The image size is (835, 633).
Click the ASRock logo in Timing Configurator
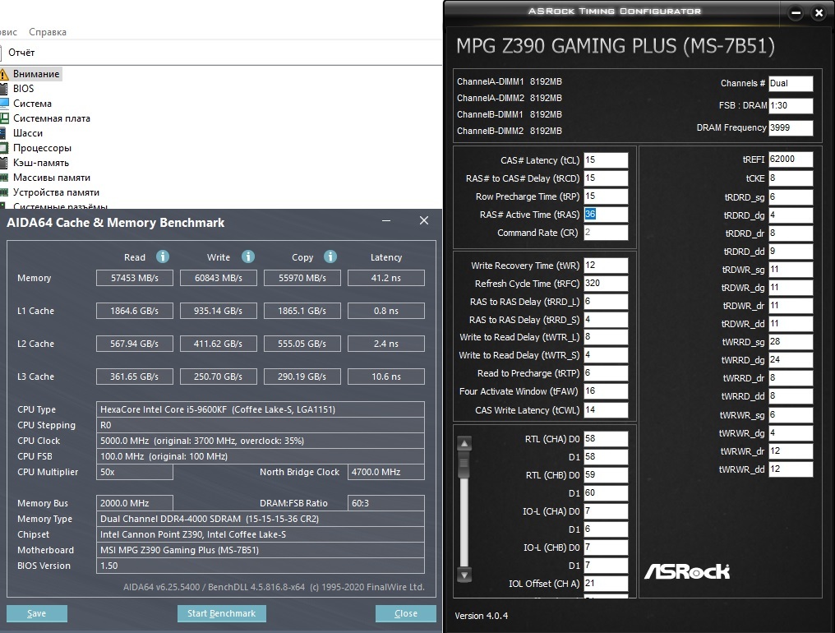687,571
